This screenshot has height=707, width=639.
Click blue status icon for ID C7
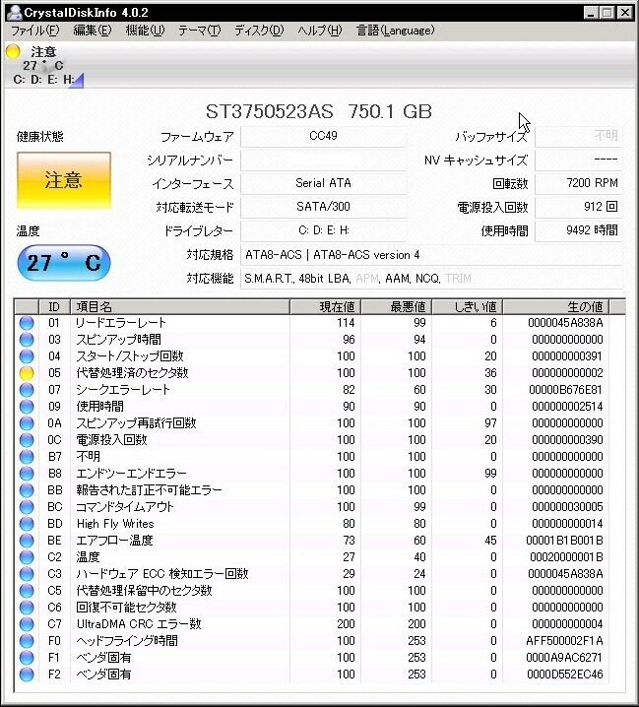tap(27, 624)
